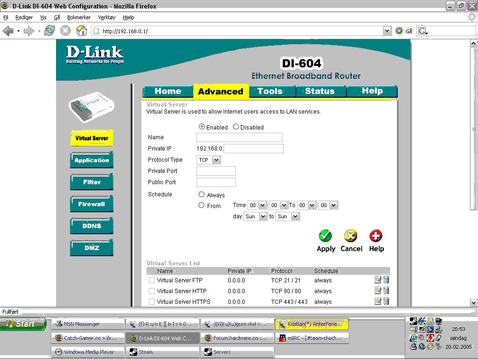Delete the Virtual Server HTTP entry
The width and height of the screenshot is (478, 359).
[386, 290]
